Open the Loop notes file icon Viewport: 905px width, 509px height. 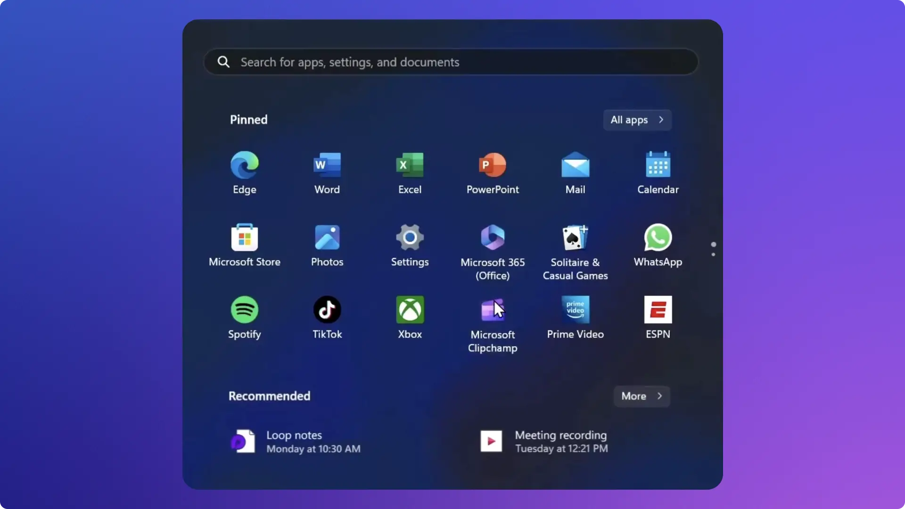click(243, 441)
